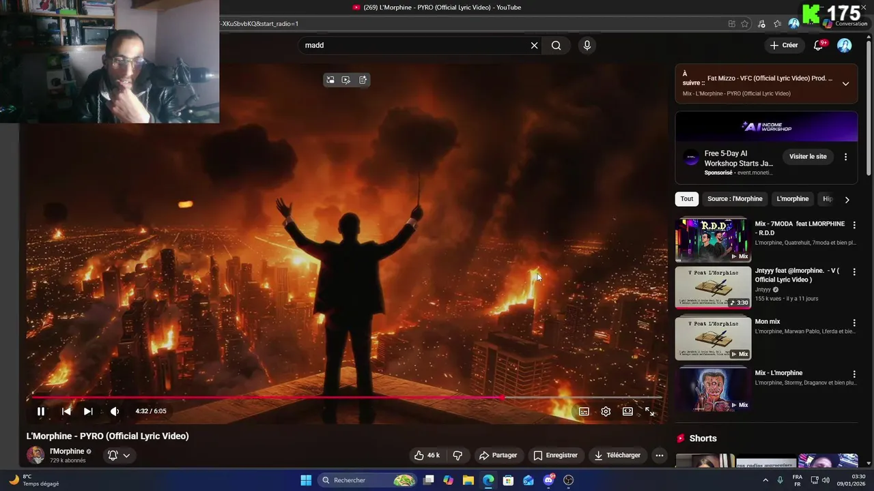Viewport: 874px width, 491px height.
Task: Open l'Morphine channel avatar
Action: tap(36, 455)
